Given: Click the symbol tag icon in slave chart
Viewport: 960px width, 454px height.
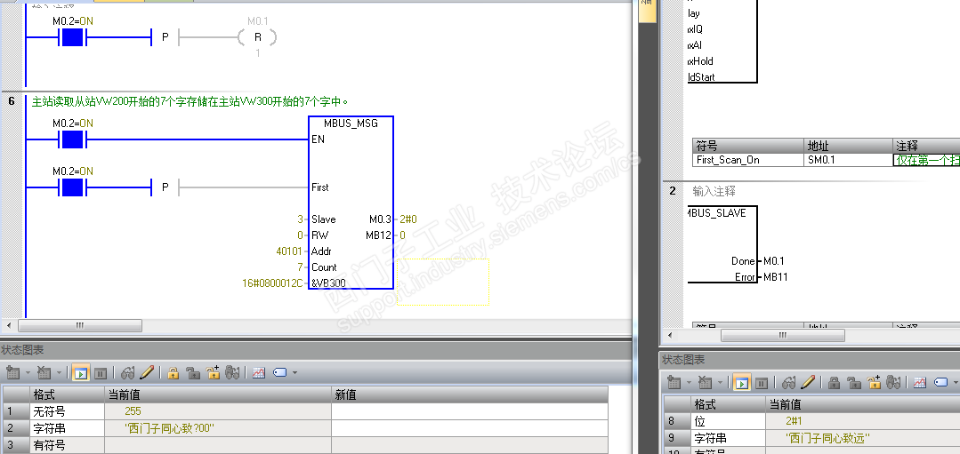Looking at the screenshot, I should (941, 383).
